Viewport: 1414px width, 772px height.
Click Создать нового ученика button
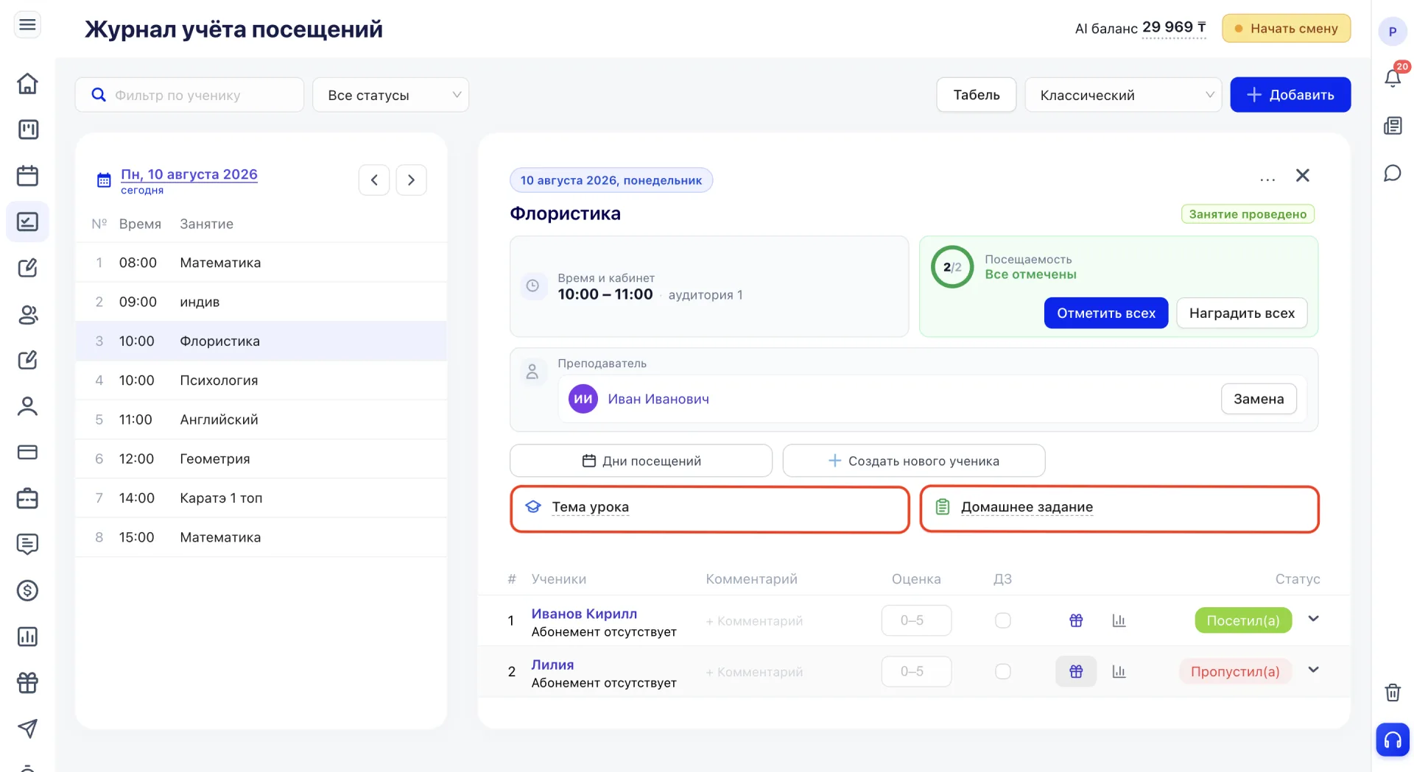(914, 461)
